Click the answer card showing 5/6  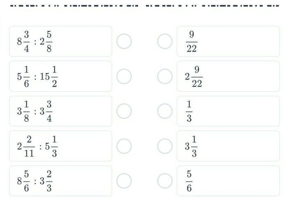pyautogui.click(x=228, y=180)
